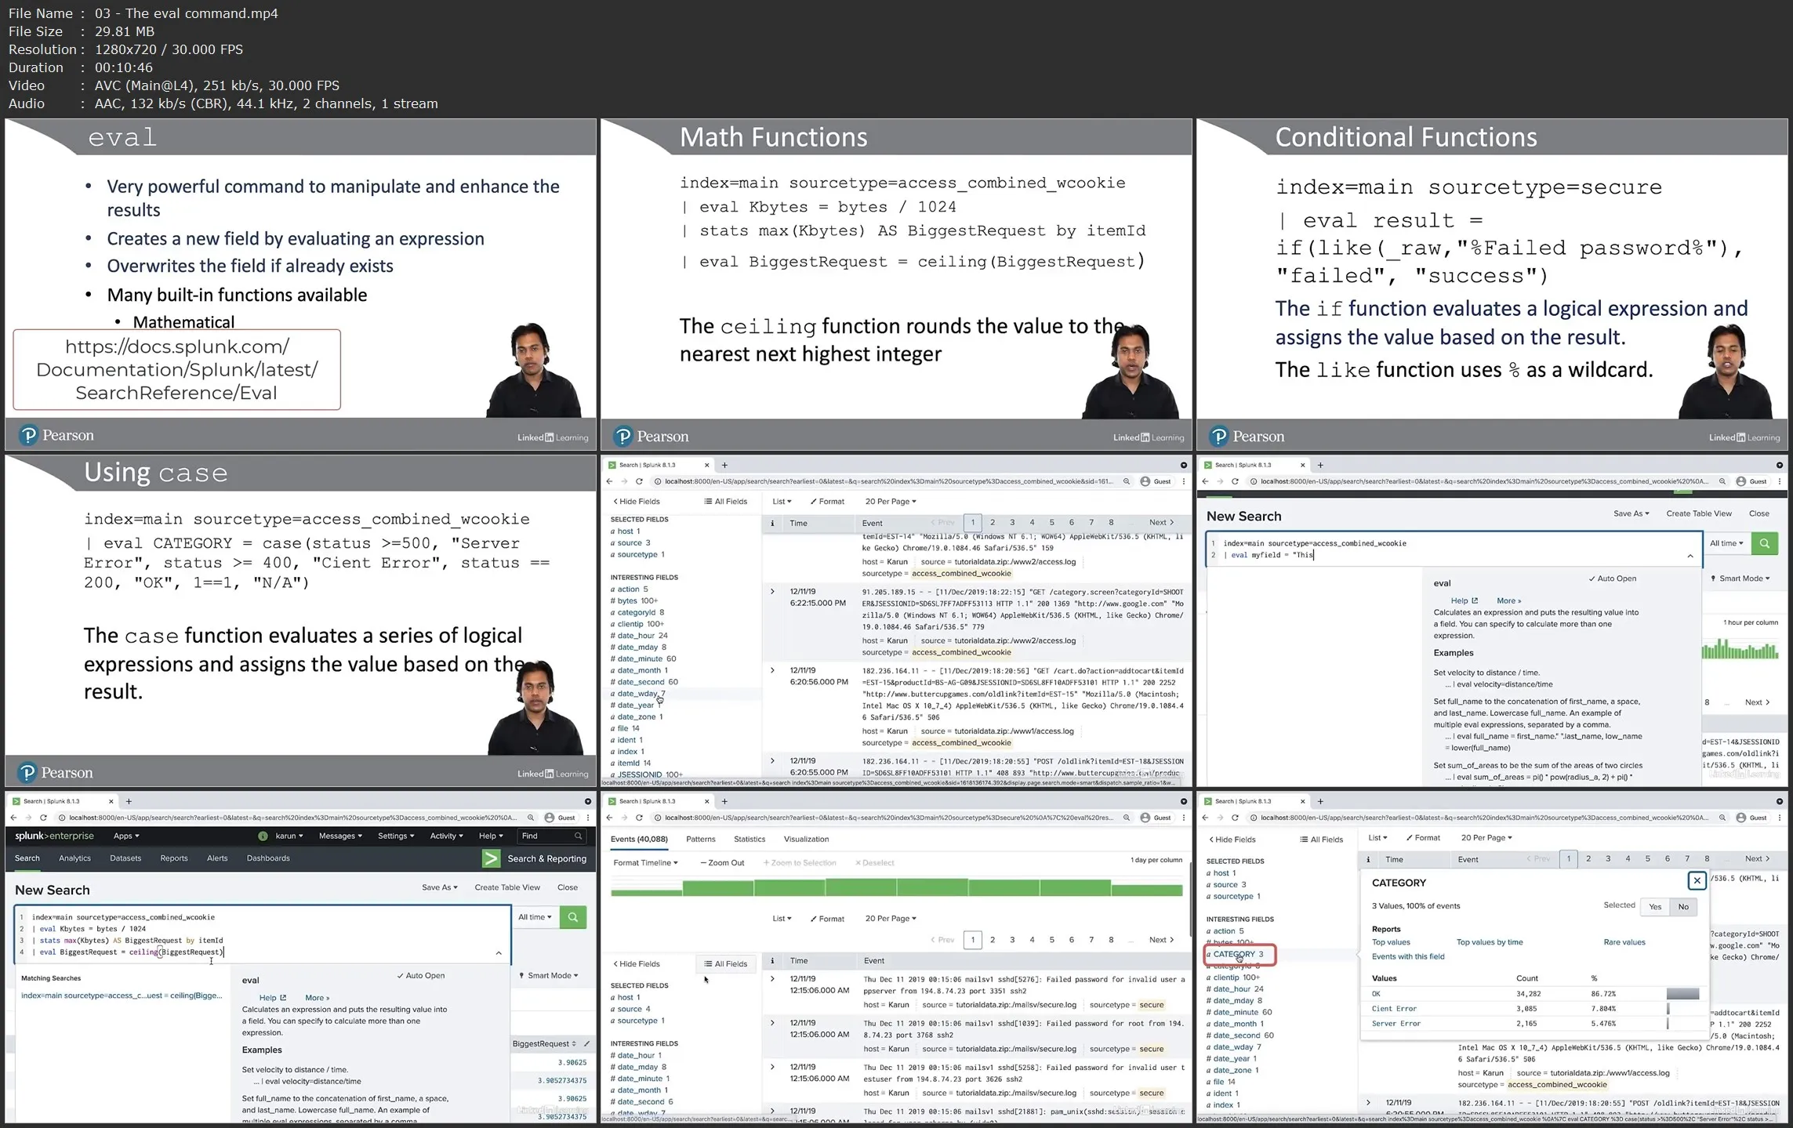Expand first Failed password event row
The image size is (1793, 1128).
pyautogui.click(x=772, y=979)
